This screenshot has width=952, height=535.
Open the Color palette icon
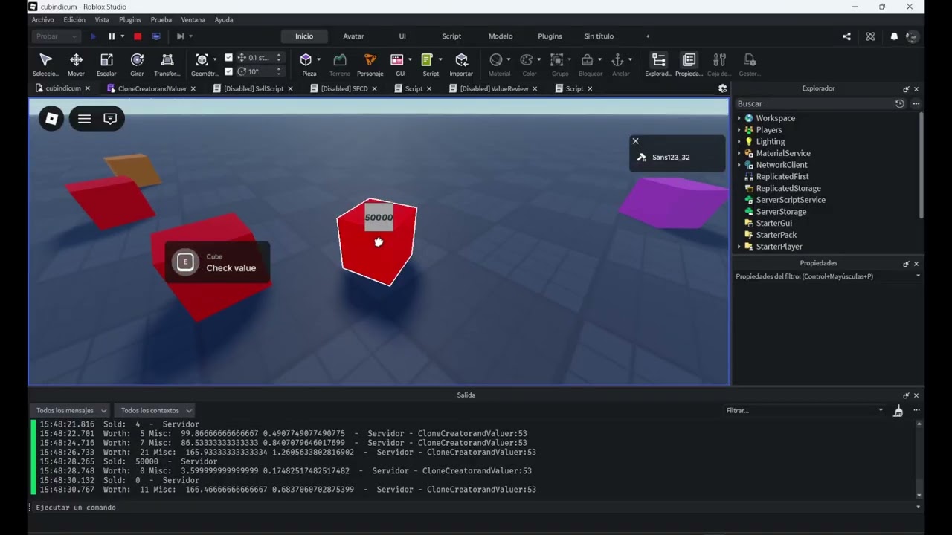point(527,60)
